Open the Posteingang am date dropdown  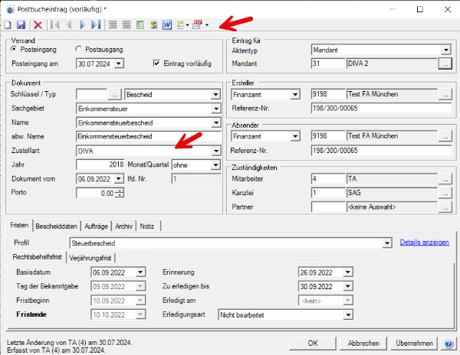[x=119, y=64]
